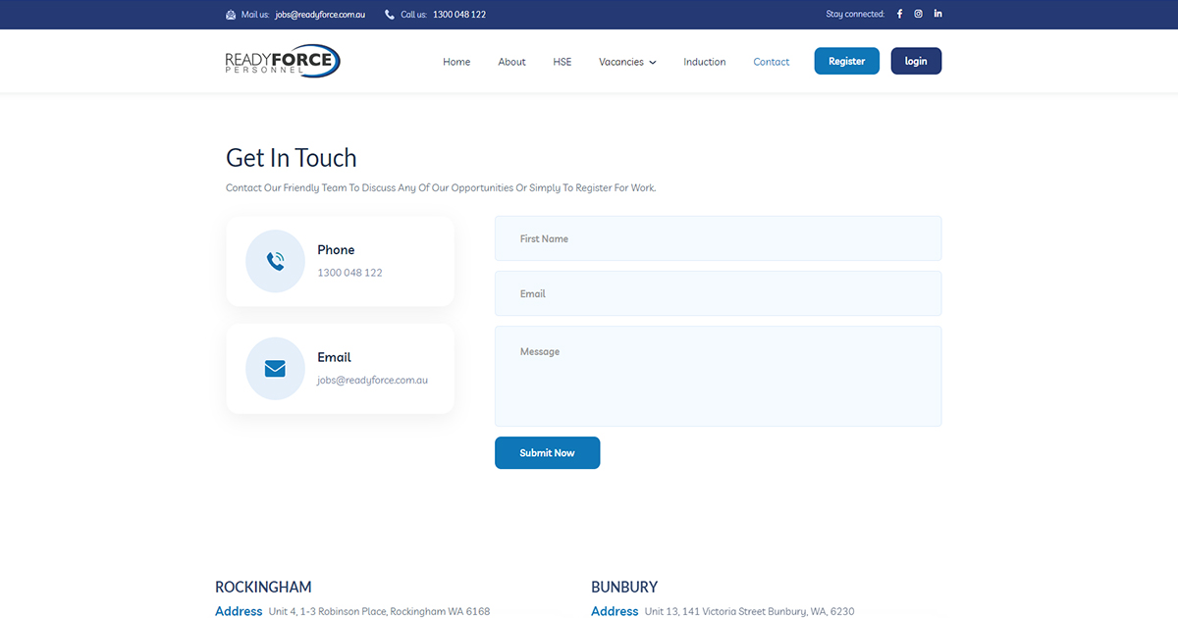
Task: Open the About page from navigation
Action: 511,62
